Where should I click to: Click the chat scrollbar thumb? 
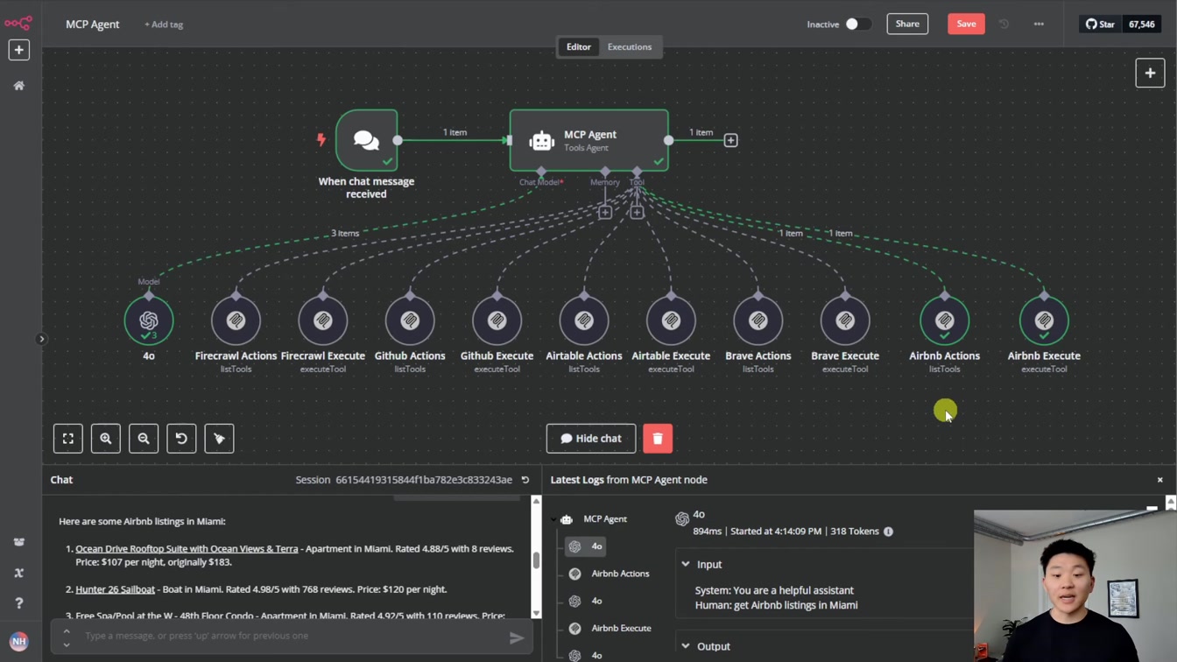click(x=537, y=560)
